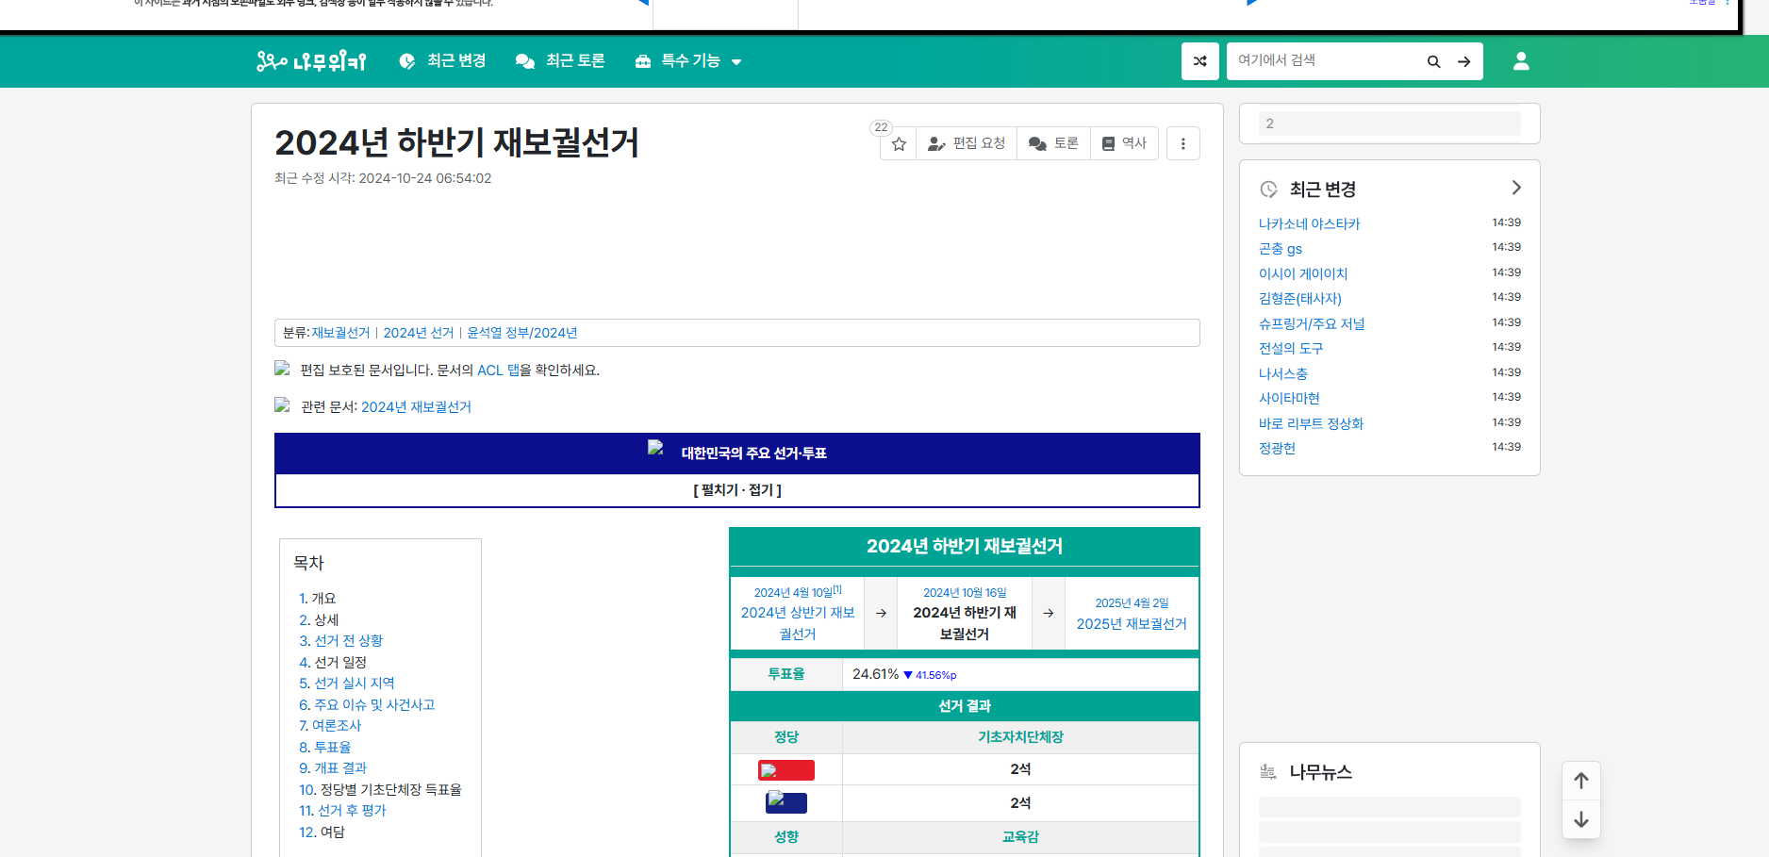Open recent change 슈프링거/주요 저널

click(1312, 324)
